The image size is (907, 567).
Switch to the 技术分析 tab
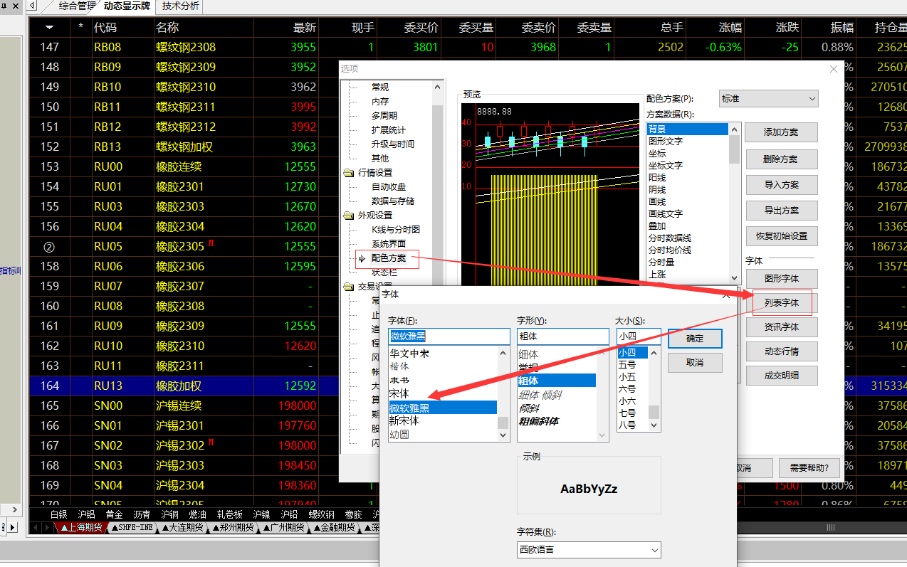point(181,6)
